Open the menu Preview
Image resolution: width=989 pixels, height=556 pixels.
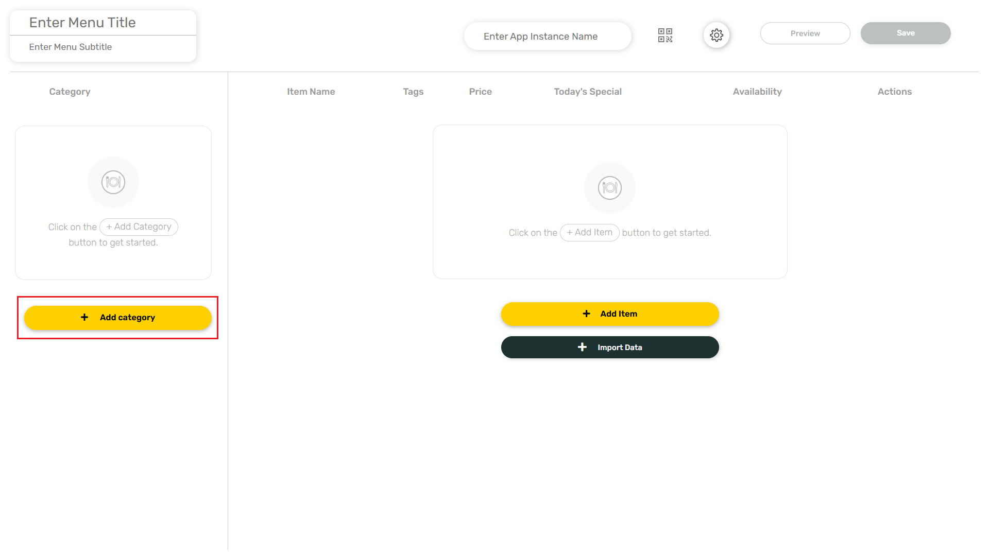805,33
